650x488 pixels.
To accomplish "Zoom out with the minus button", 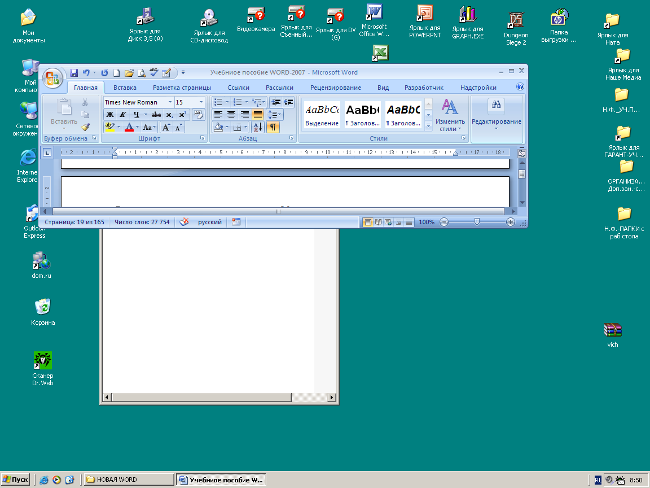I will (x=444, y=222).
